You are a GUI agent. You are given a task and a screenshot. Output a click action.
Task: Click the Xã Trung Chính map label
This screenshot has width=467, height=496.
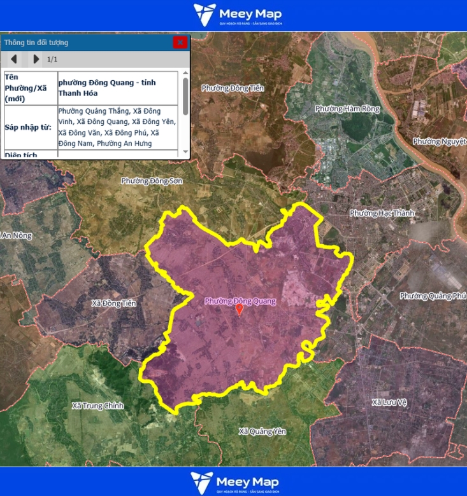click(97, 405)
